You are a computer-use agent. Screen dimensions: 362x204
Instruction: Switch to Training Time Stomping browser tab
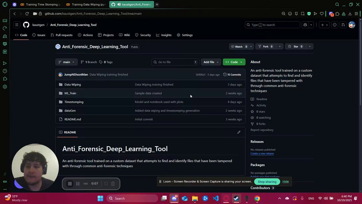tap(40, 5)
